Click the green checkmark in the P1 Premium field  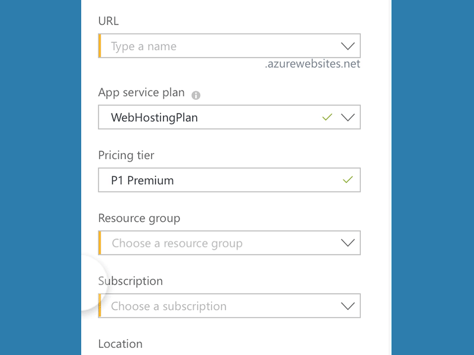pos(348,180)
